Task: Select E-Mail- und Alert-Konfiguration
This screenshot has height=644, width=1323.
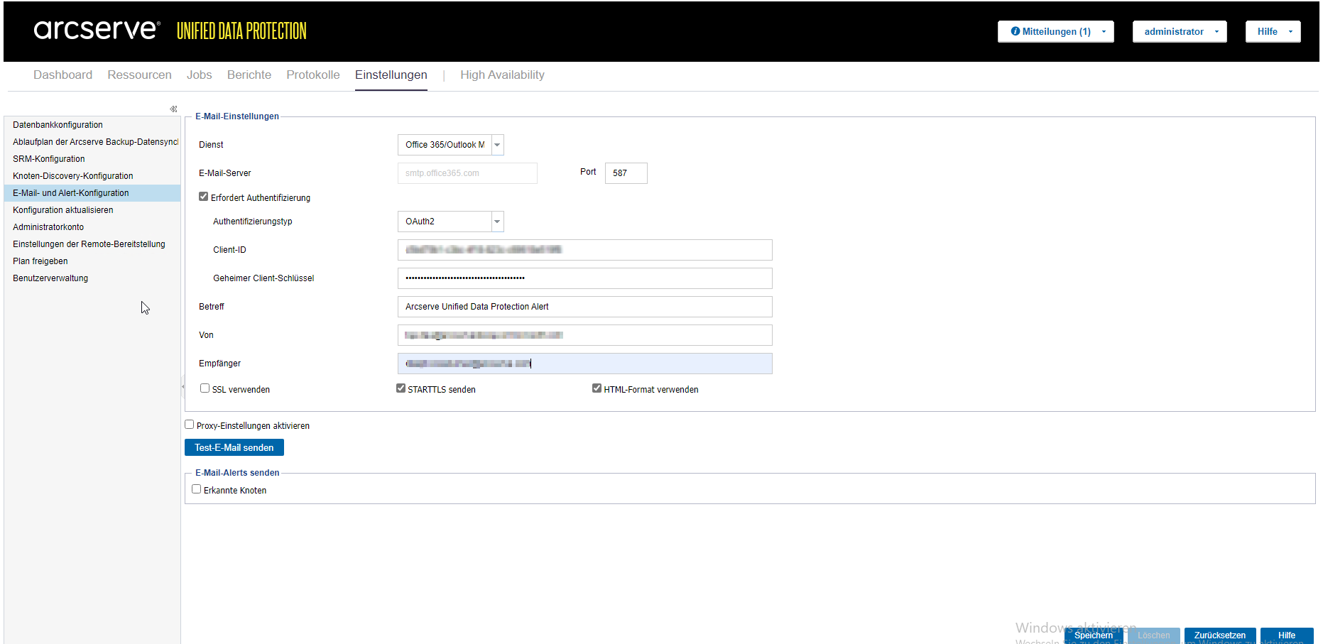Action: pyautogui.click(x=92, y=193)
